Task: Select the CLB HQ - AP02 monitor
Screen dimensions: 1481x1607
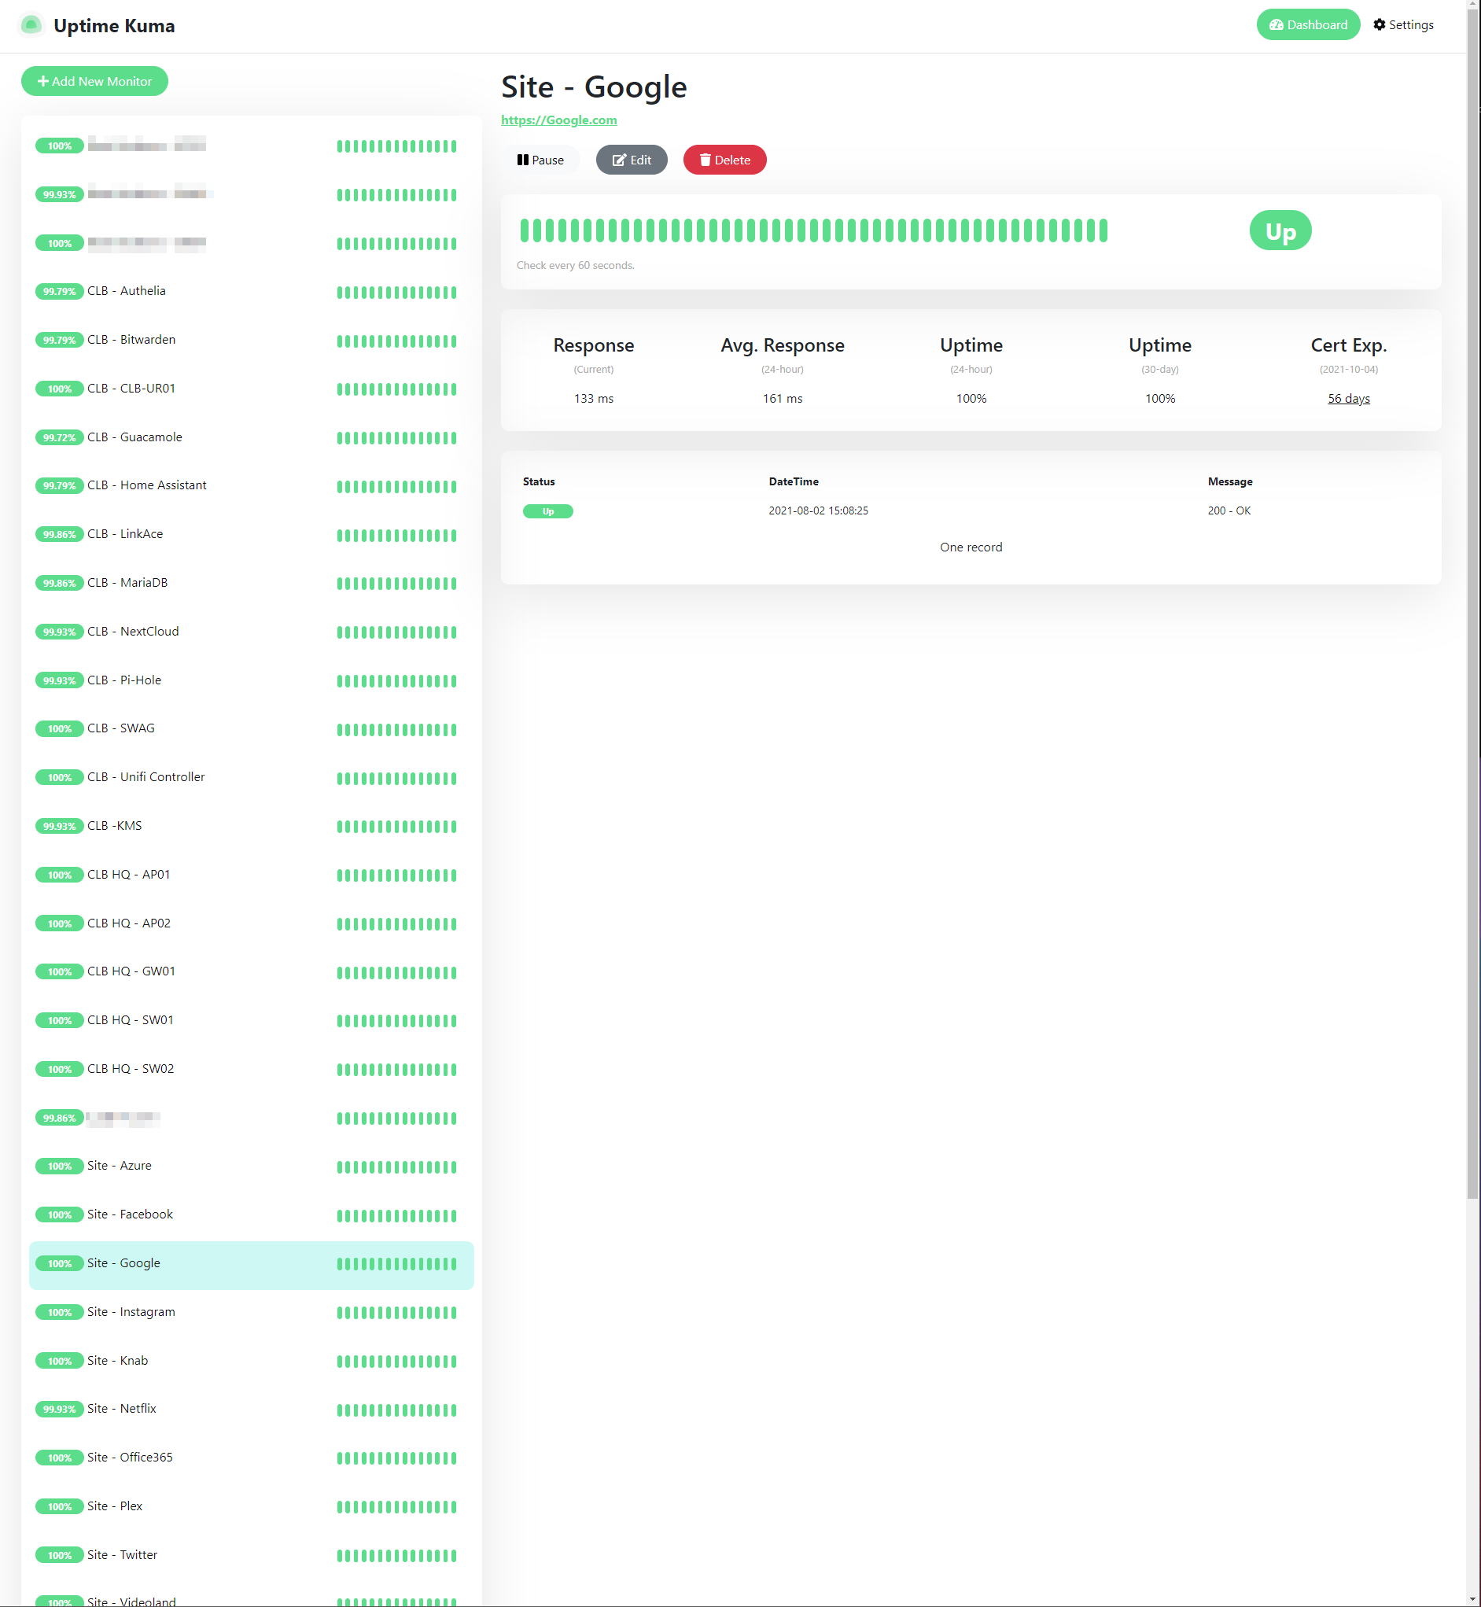Action: point(252,924)
